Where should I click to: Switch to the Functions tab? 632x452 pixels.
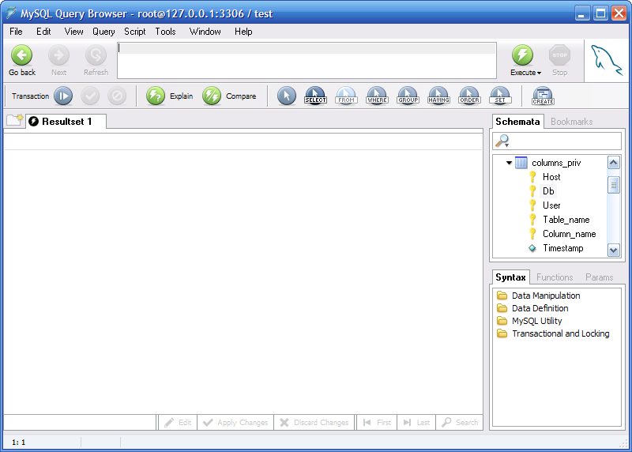(555, 277)
